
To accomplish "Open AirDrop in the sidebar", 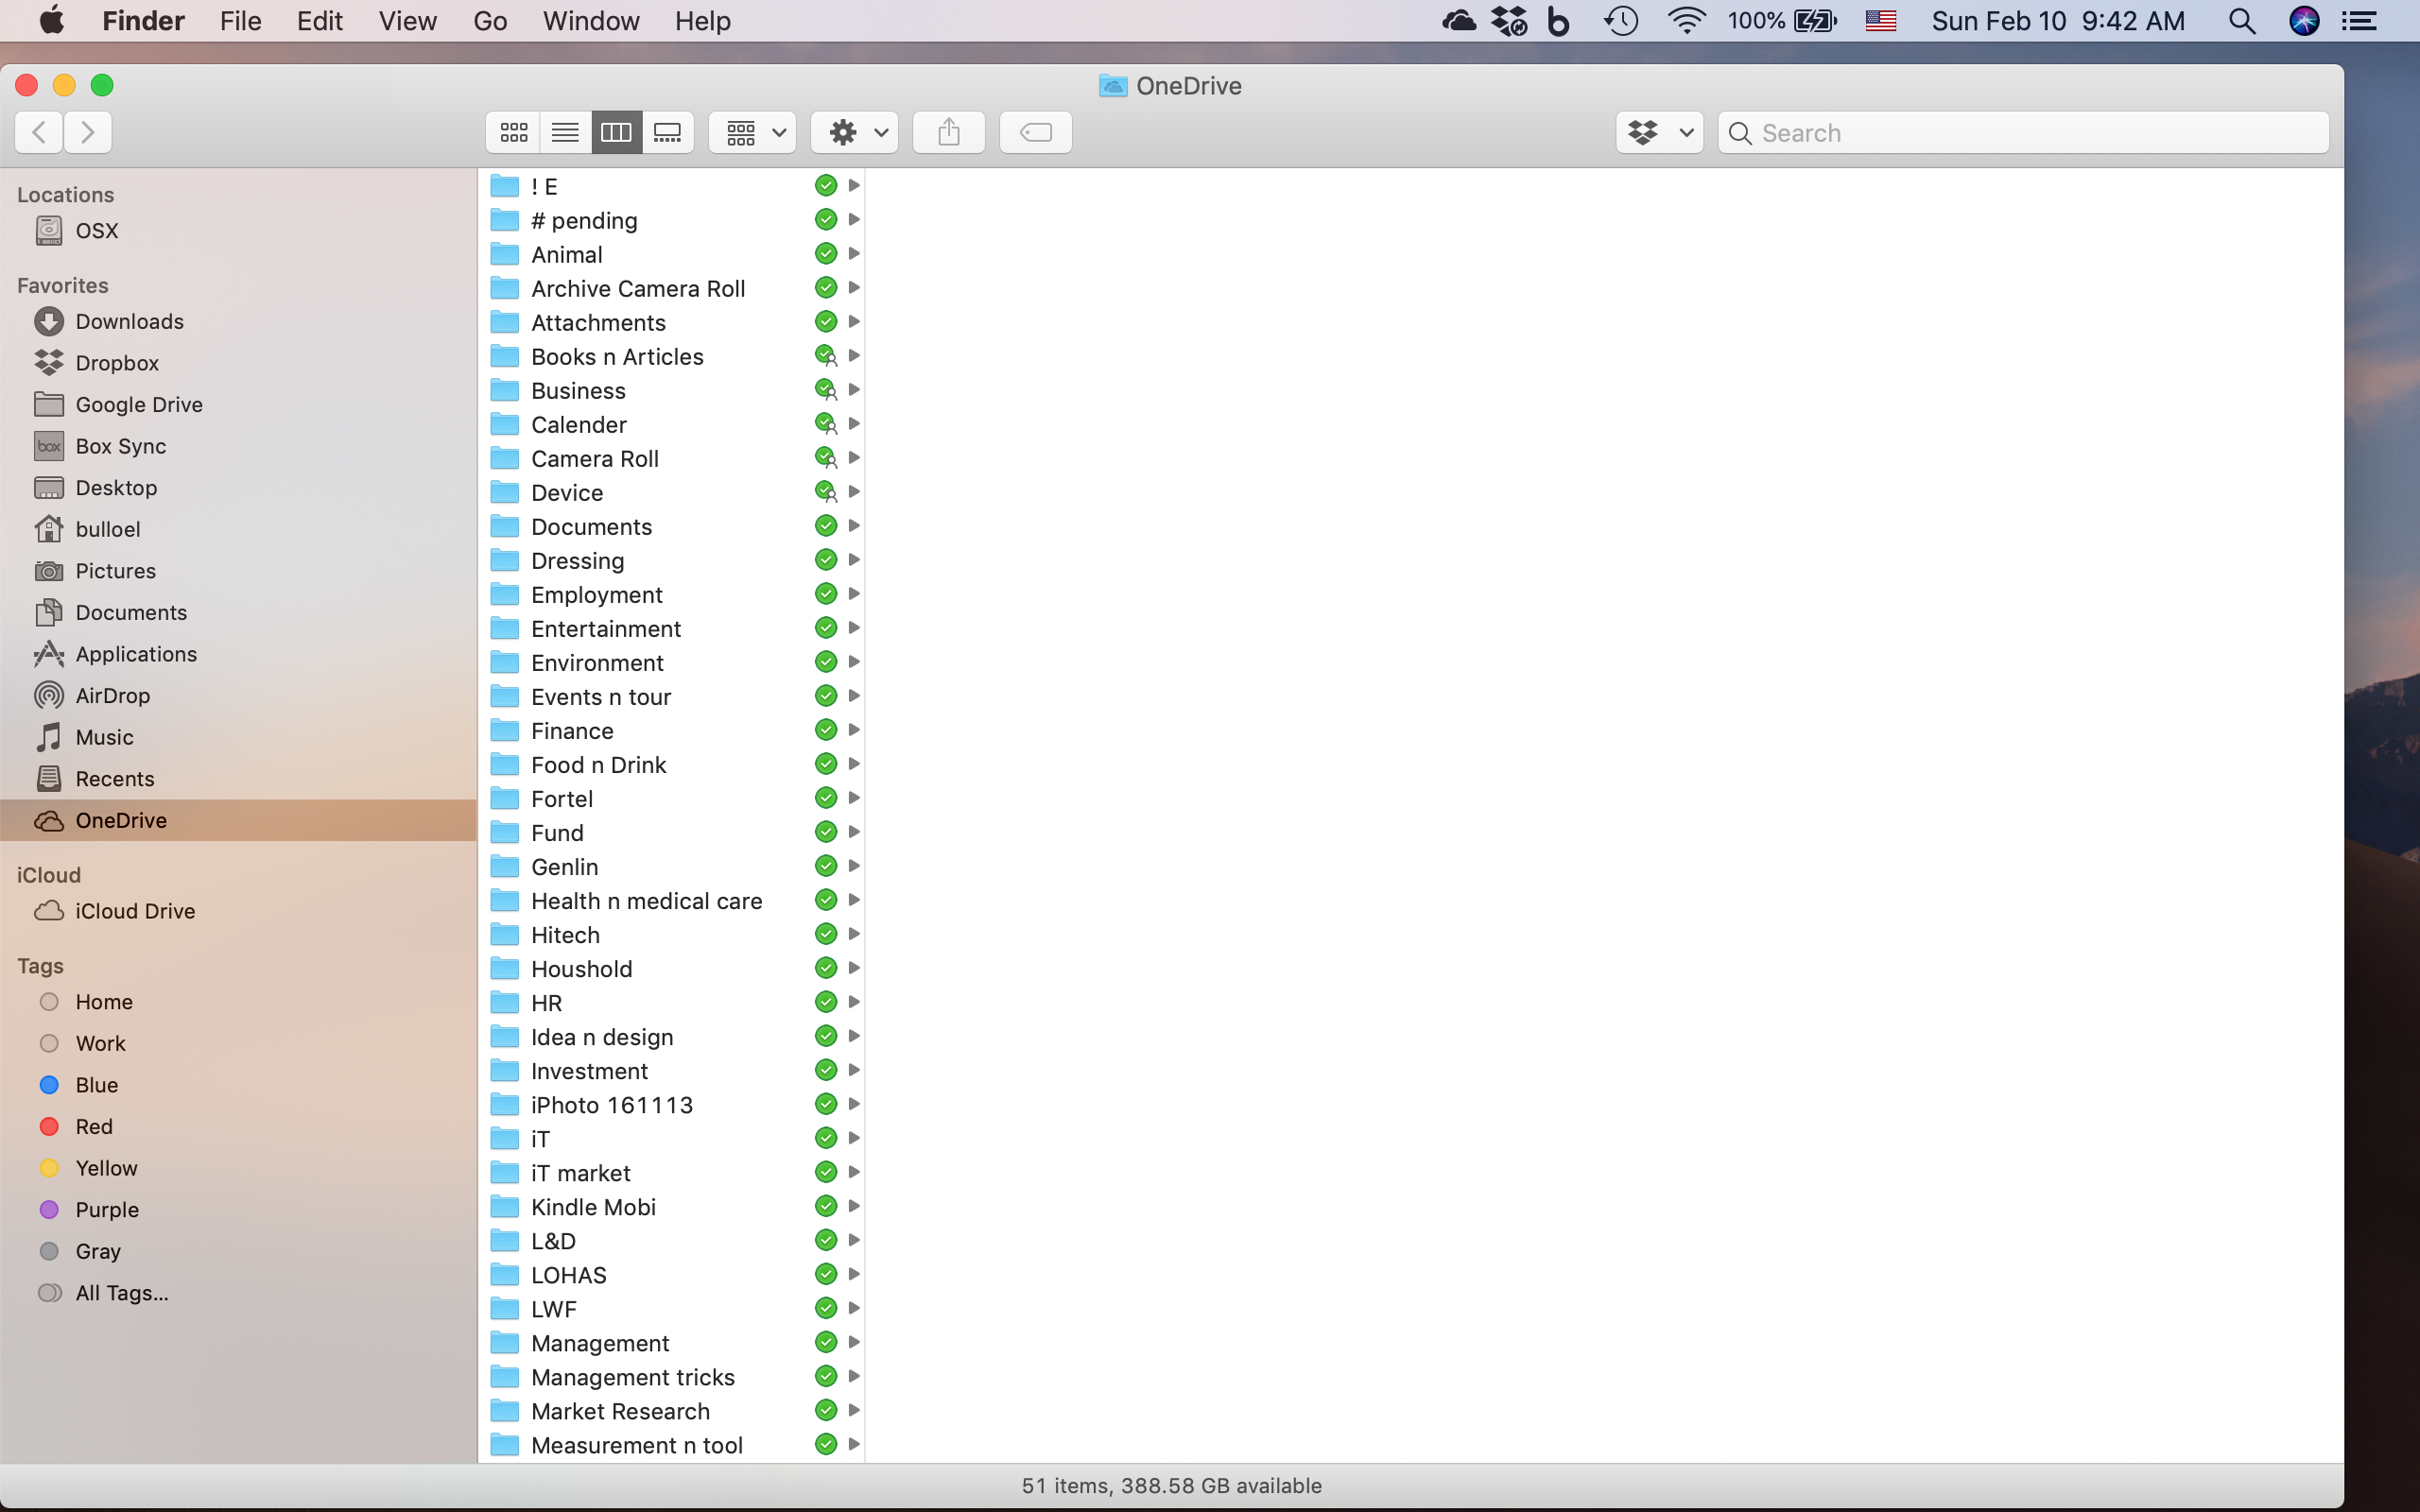I will pyautogui.click(x=238, y=695).
